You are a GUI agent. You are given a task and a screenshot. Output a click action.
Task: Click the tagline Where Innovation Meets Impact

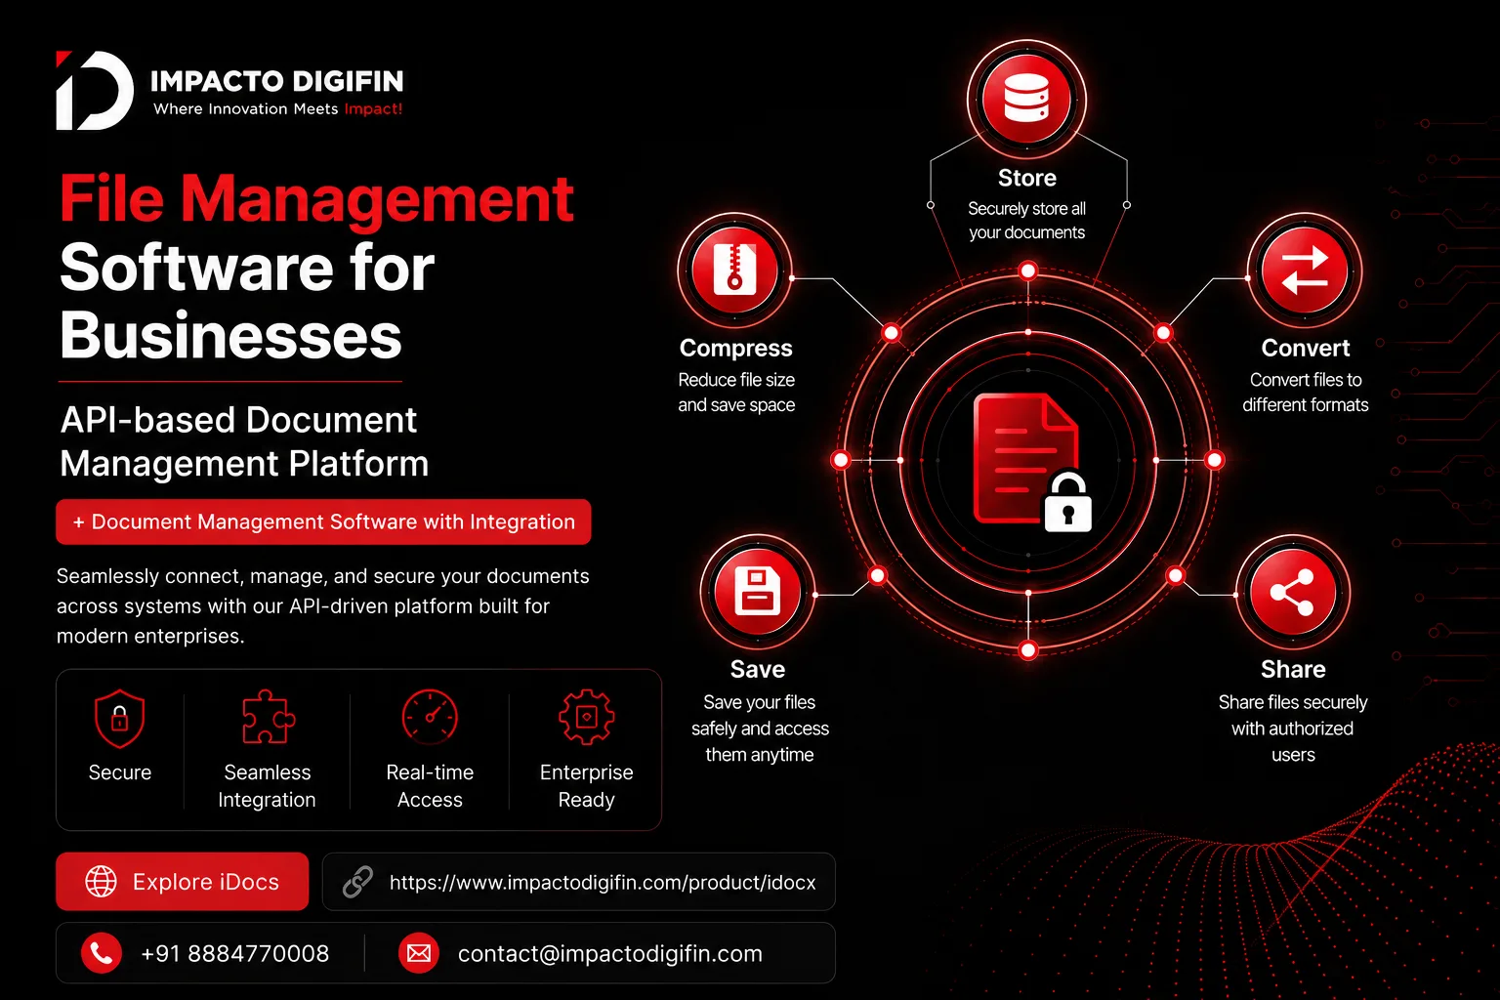pos(278,109)
